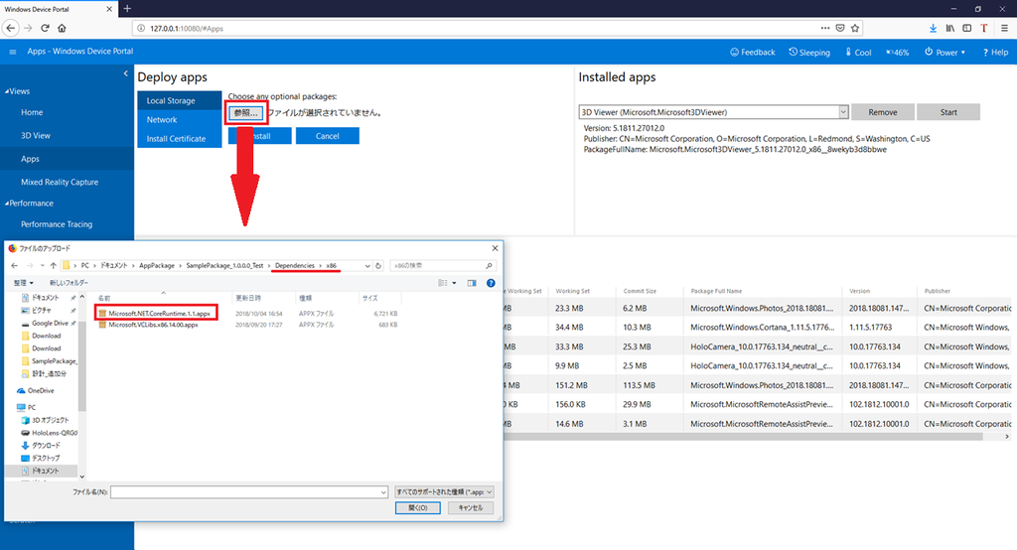Click the Dependencies breadcrumb segment
The height and width of the screenshot is (550, 1017).
point(294,265)
